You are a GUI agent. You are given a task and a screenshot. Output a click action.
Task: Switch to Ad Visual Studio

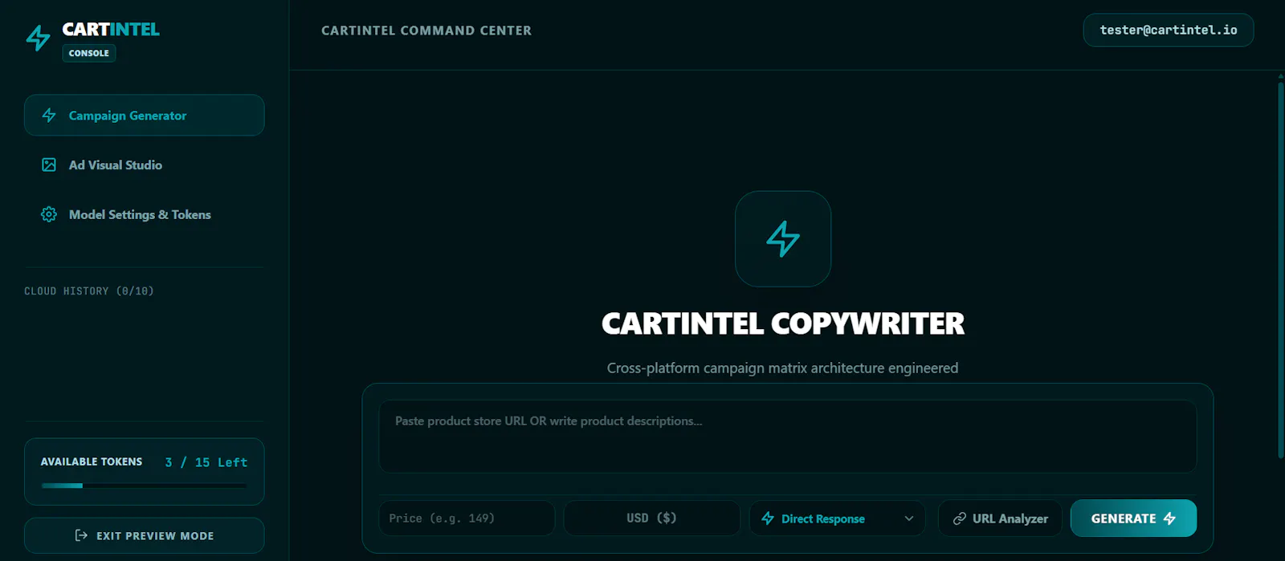click(145, 165)
